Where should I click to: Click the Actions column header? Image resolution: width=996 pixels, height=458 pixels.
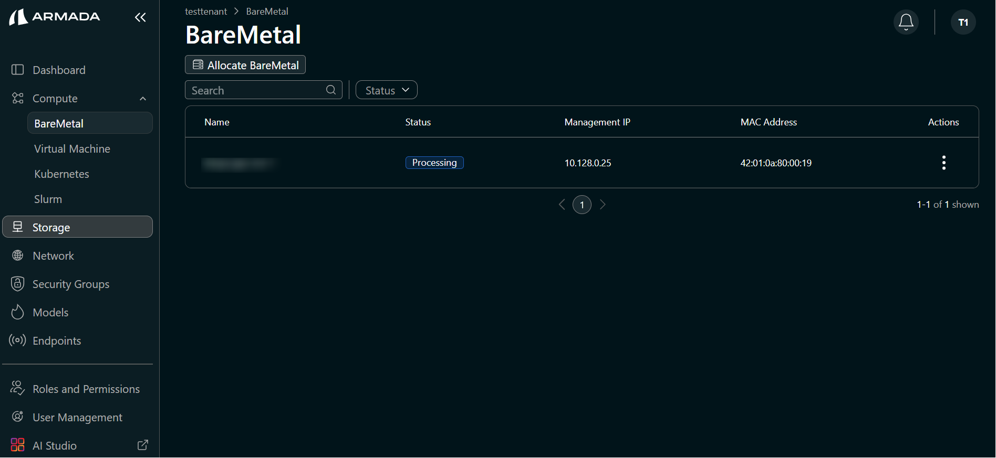click(x=943, y=122)
